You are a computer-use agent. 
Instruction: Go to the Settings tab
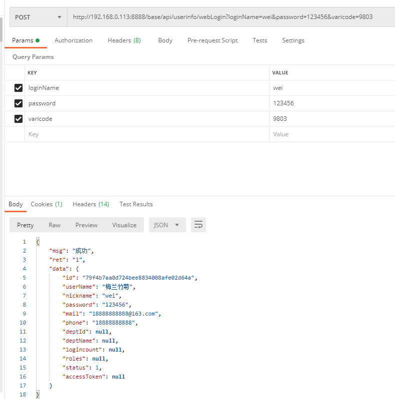tap(293, 40)
